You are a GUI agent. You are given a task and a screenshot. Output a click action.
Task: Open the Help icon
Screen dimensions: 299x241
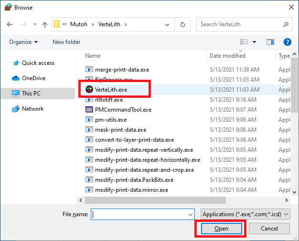tap(287, 42)
